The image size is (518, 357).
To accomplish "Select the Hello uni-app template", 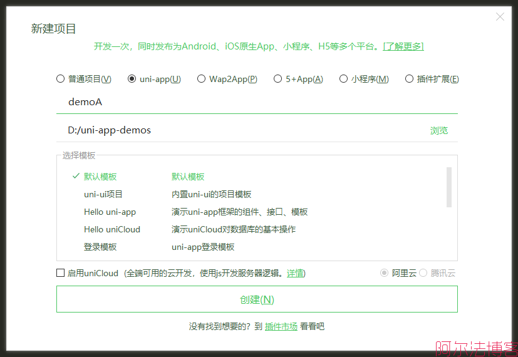I will (x=110, y=212).
